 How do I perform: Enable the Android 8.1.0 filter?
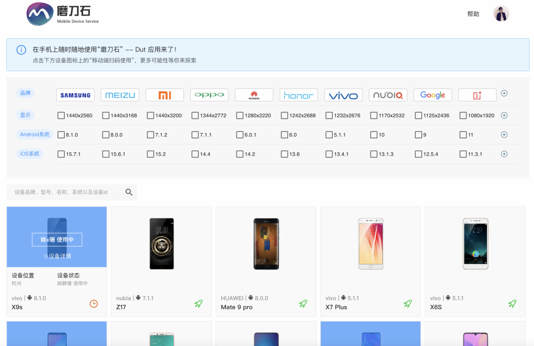[x=61, y=134]
